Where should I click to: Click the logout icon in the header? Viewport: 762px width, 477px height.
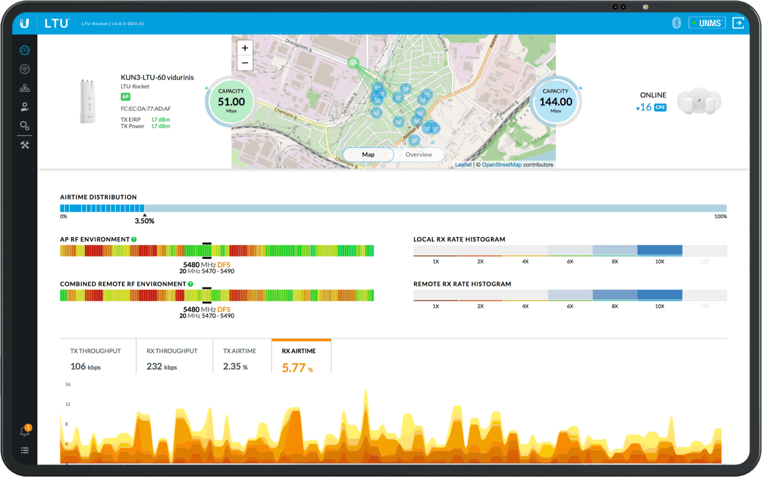pyautogui.click(x=739, y=23)
